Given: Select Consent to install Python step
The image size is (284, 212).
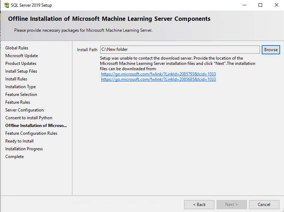Looking at the screenshot, I should click(x=29, y=118).
